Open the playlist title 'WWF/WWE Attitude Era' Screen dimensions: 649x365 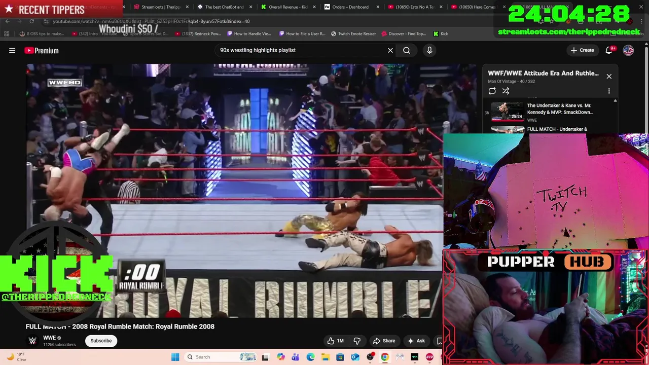click(543, 73)
